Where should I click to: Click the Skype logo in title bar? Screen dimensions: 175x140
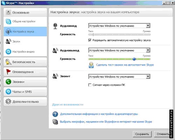[x=3, y=3]
